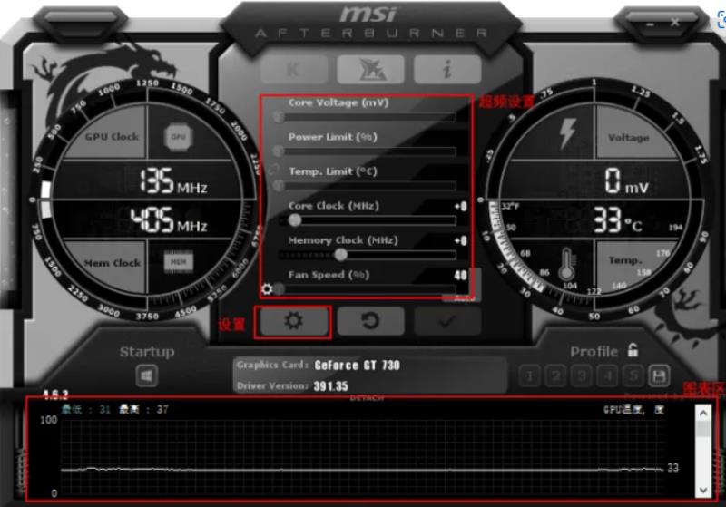Screen dimensions: 726x507
Task: Toggle the link icon beside Temp. Limit
Action: click(x=274, y=170)
